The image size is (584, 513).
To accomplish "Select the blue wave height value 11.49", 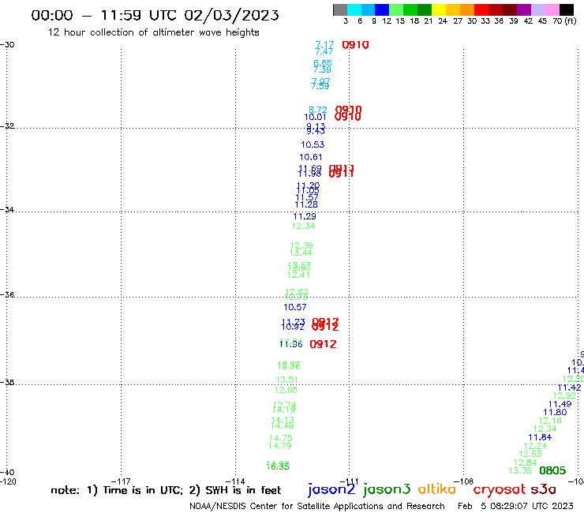I will (x=560, y=404).
